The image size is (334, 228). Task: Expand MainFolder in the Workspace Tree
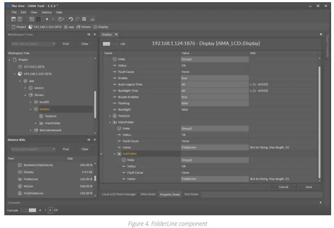click(36, 123)
